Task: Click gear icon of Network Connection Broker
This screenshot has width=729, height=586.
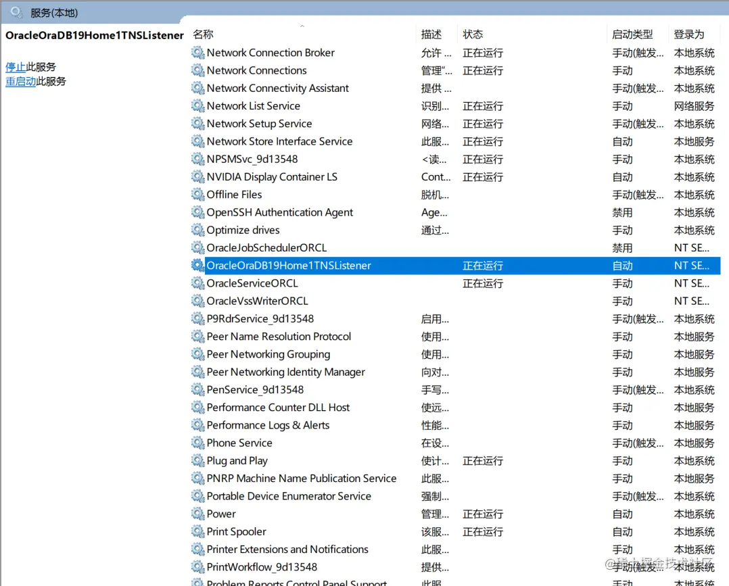Action: coord(197,53)
